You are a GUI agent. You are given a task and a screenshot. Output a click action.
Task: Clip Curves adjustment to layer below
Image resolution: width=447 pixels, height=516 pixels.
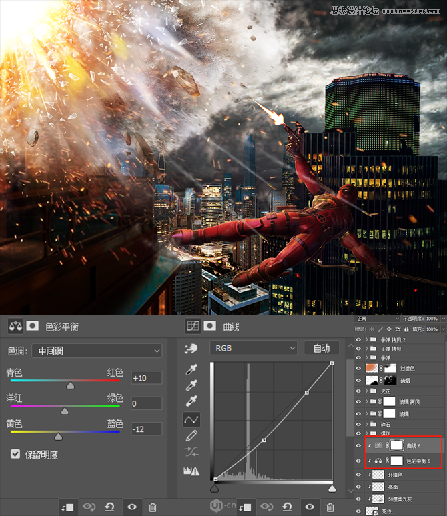tap(245, 507)
